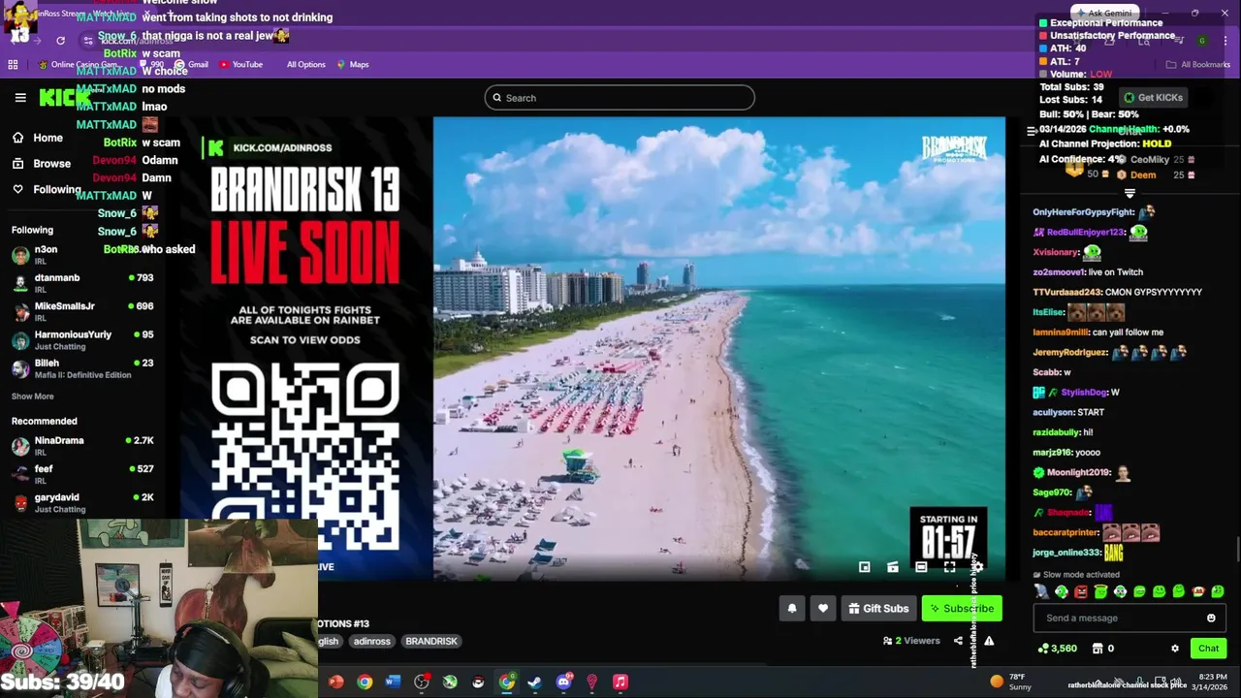Viewport: 1241px width, 698px height.
Task: Open Discord from the taskbar
Action: tap(564, 682)
